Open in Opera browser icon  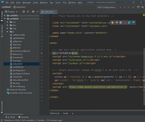[125, 23]
